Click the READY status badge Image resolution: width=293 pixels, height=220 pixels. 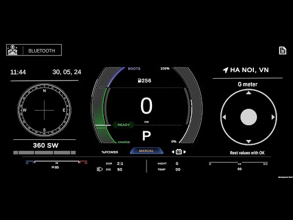[x=123, y=125]
